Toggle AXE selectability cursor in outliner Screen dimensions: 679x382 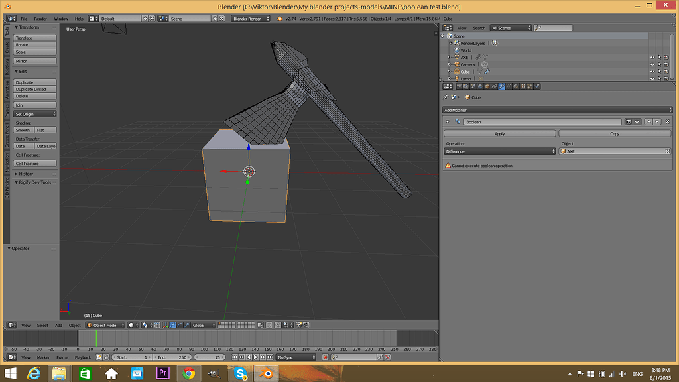[x=660, y=57]
